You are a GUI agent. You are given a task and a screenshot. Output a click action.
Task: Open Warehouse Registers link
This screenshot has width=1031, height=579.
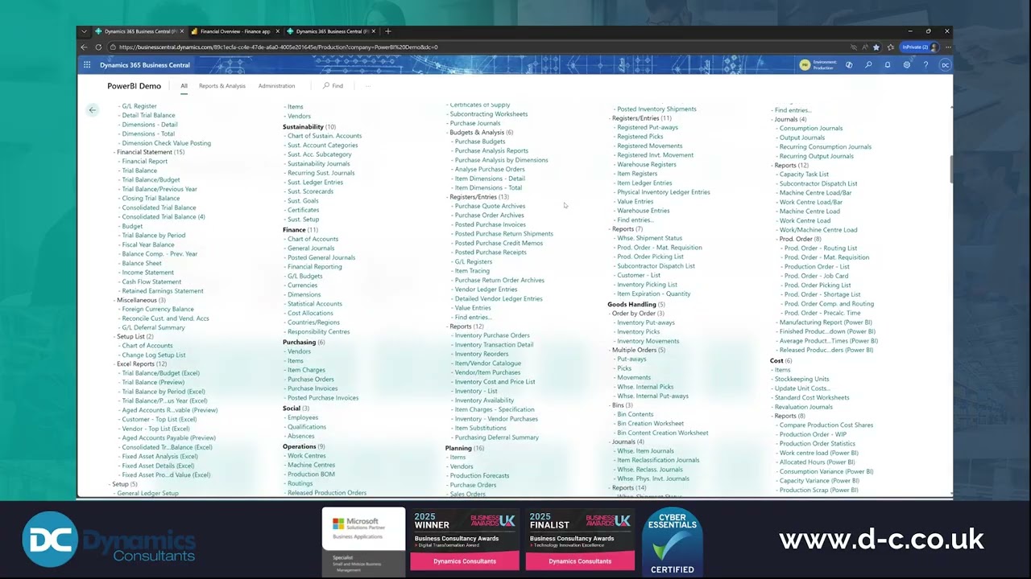pyautogui.click(x=647, y=165)
